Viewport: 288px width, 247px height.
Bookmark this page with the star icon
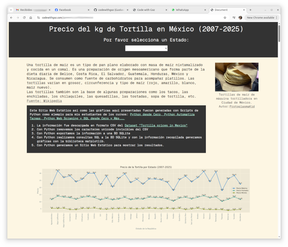click(x=225, y=18)
